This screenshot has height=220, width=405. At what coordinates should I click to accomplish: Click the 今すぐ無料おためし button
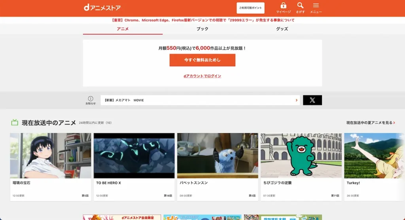202,60
